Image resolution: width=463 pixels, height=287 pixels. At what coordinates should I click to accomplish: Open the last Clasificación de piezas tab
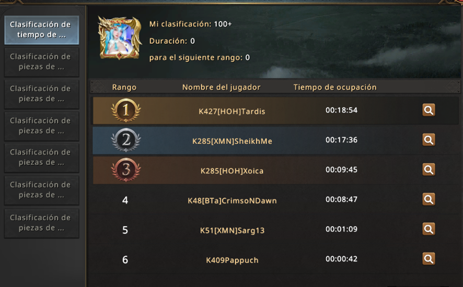42,223
